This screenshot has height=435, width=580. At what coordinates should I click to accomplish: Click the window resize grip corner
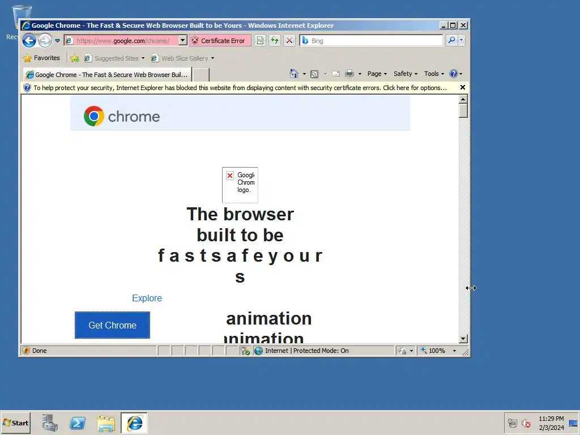click(x=466, y=353)
